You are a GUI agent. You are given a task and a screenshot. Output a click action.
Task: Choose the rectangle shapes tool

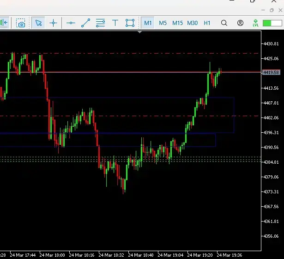point(130,23)
